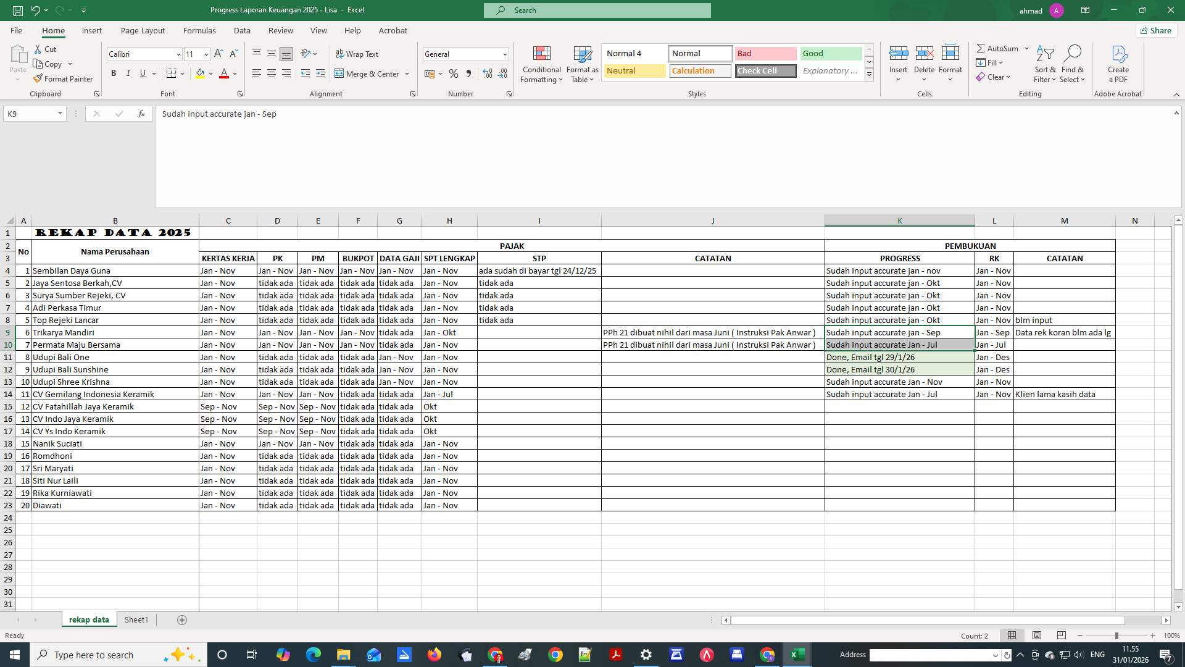Toggle bold formatting
1185x667 pixels.
pos(113,73)
